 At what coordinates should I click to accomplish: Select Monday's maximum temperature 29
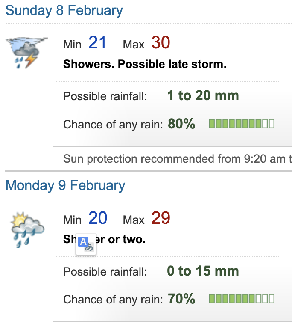(x=161, y=218)
